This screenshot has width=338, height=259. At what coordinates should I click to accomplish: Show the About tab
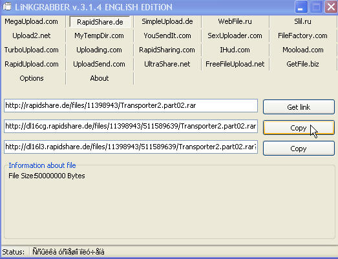click(x=99, y=78)
